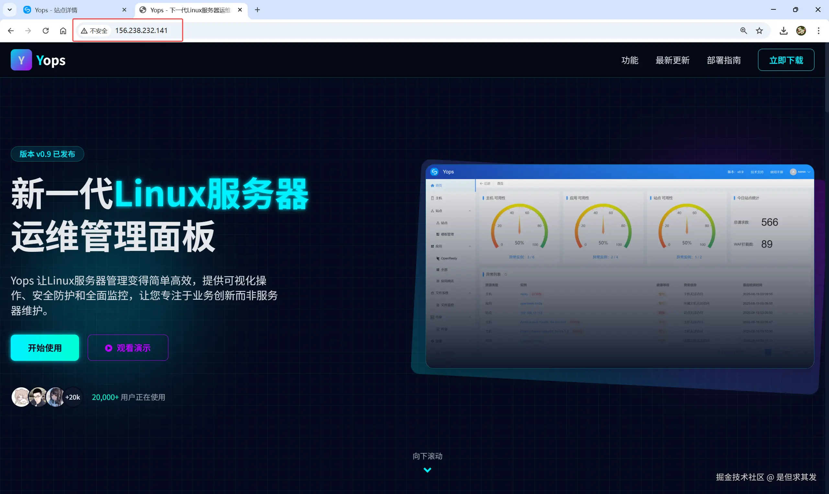Screen dimensions: 829x494
Task: Click the browser home icon
Action: pyautogui.click(x=63, y=31)
